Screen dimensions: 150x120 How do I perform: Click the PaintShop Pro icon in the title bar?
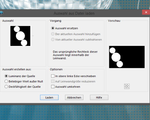click(x=1, y=13)
